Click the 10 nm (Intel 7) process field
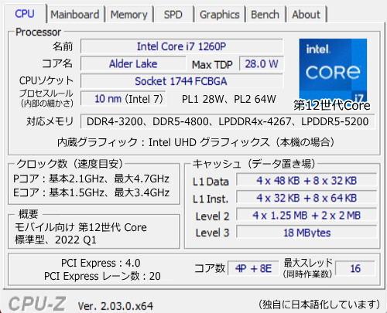 (123, 99)
